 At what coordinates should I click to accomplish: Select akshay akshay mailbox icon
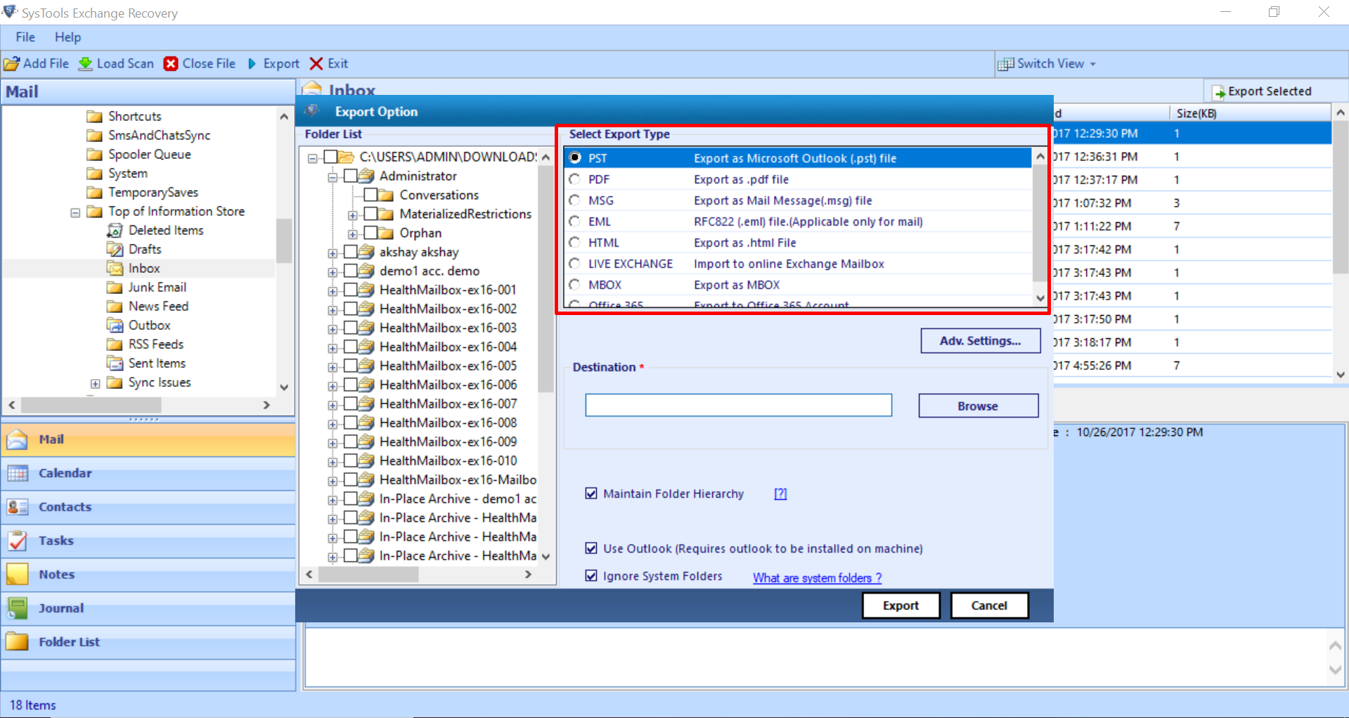click(366, 252)
